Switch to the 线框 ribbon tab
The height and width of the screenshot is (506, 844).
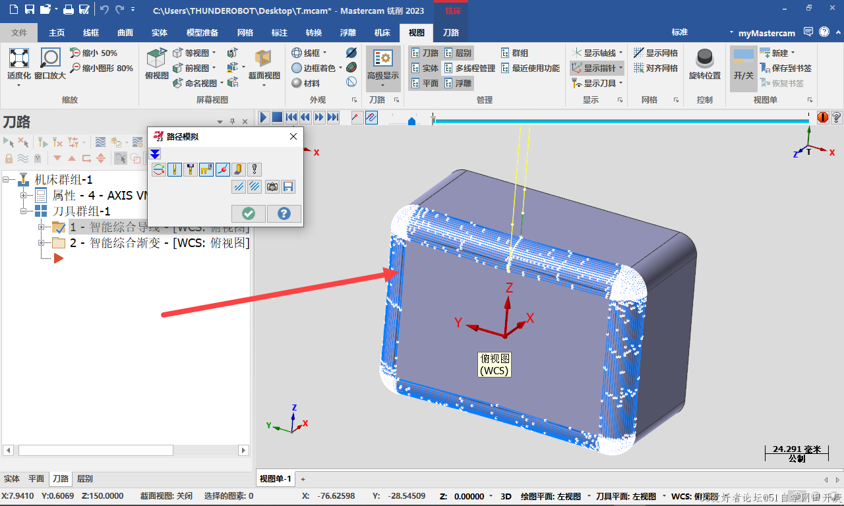91,32
